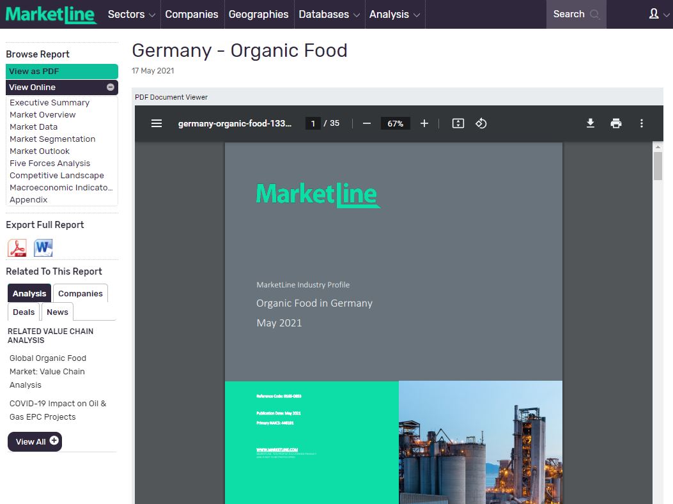
Task: Export full report as PDF icon
Action: [x=17, y=248]
